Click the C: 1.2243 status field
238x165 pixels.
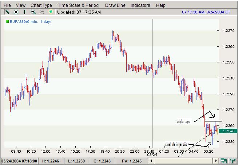102,161
